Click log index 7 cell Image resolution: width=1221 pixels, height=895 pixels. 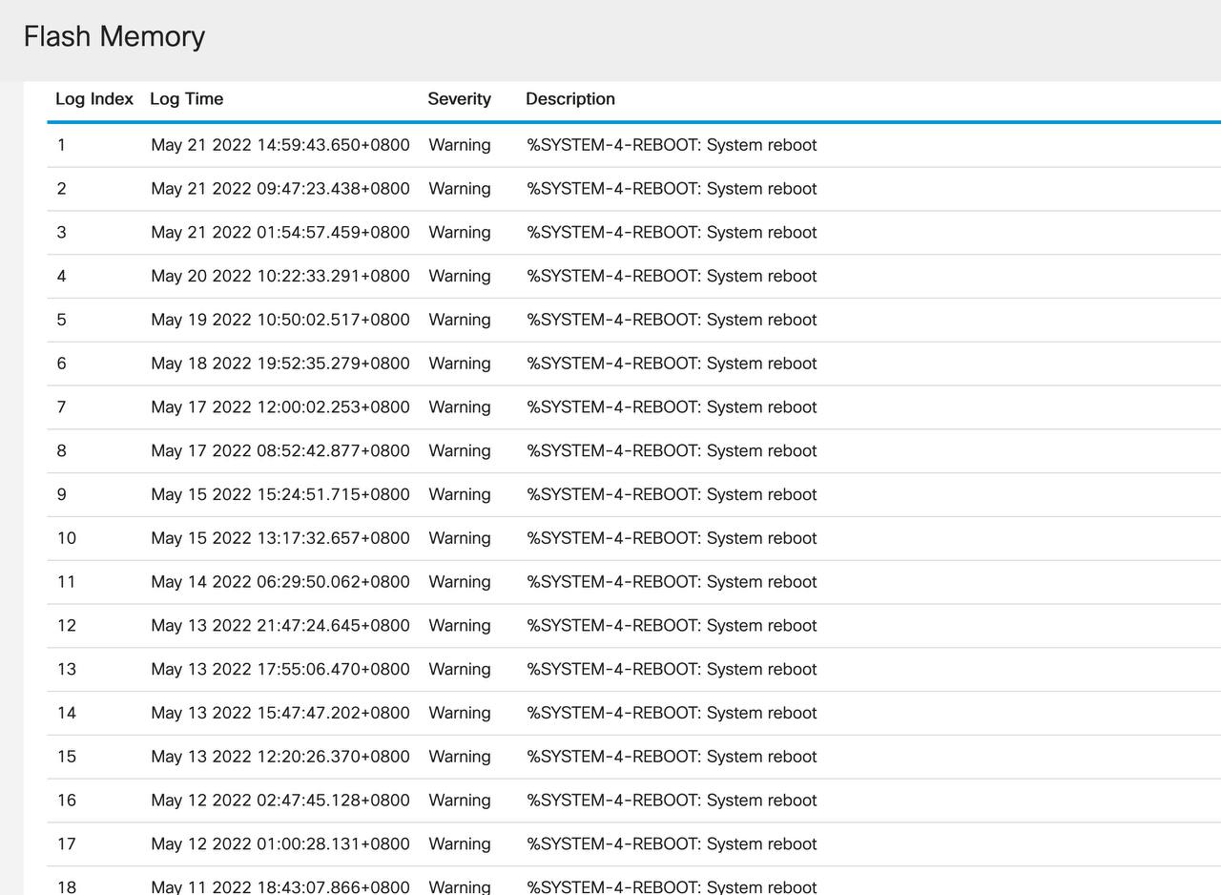coord(62,407)
